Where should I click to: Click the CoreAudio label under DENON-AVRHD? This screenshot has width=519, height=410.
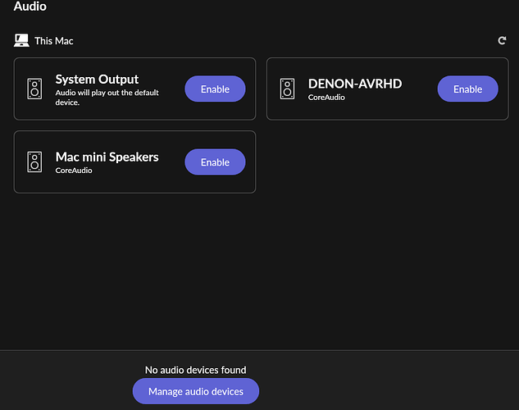326,98
